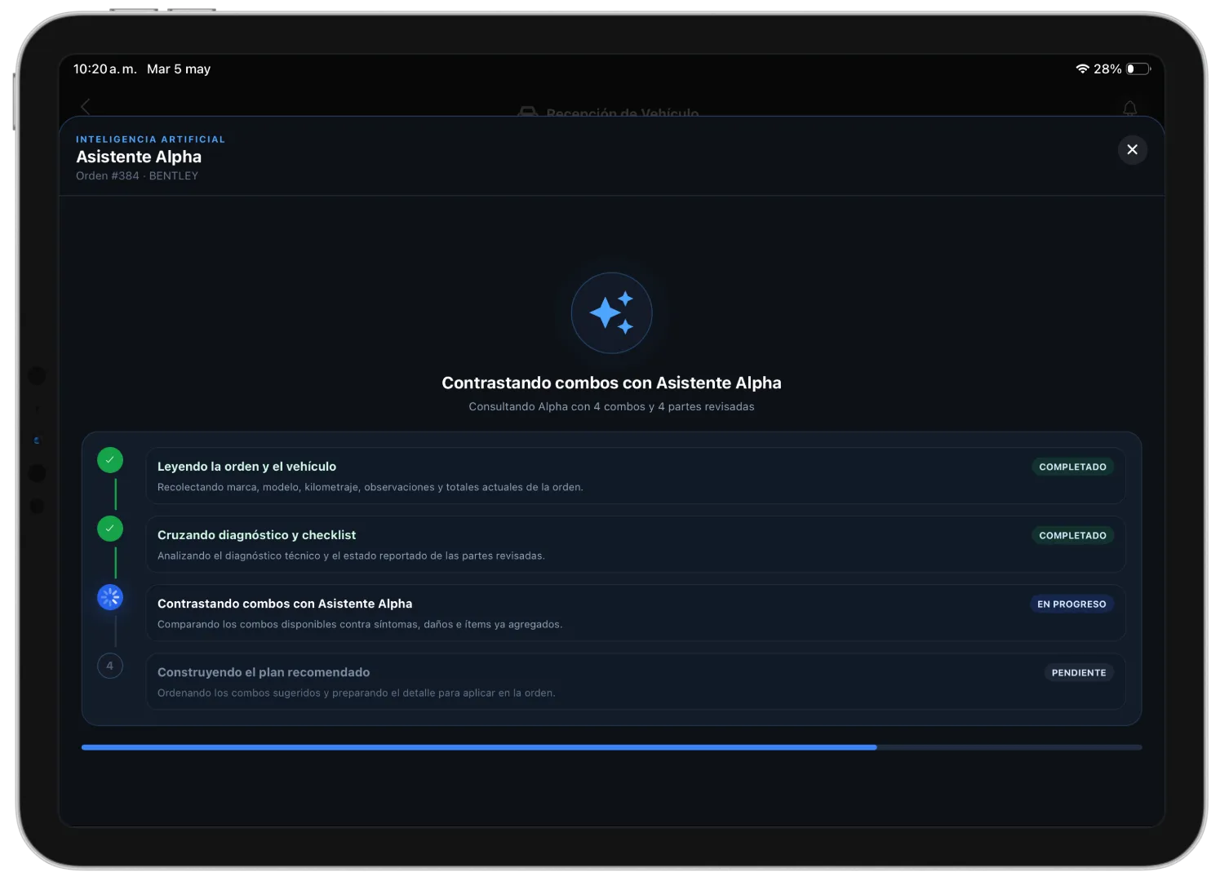Viewport: 1220px width, 881px height.
Task: Tap 'Recolectando marca, modelo, kilometraje' description
Action: point(370,487)
